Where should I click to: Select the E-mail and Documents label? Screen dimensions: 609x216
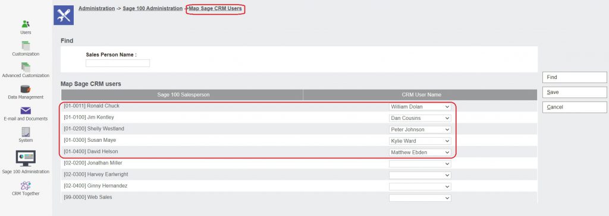click(26, 119)
